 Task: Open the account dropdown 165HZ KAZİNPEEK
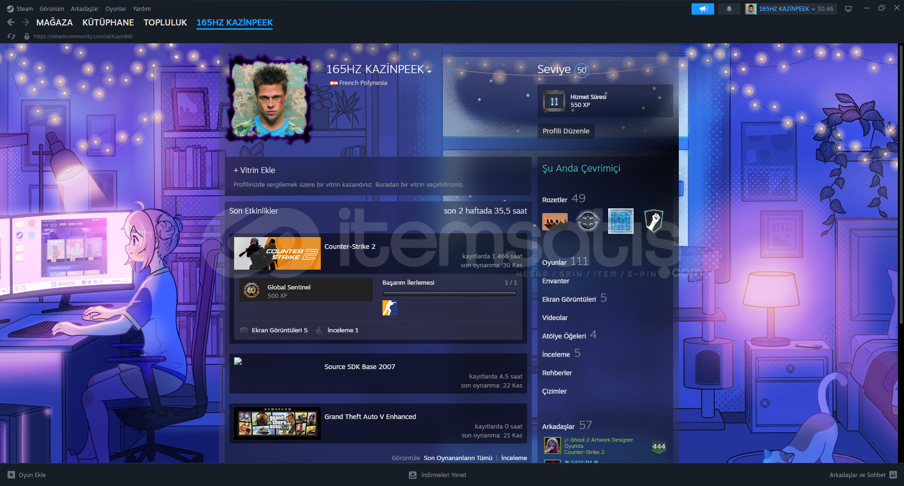tap(787, 8)
